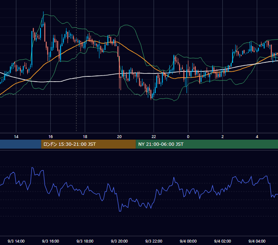Click the ロンドン 15:30-21:00 JST session band

(x=88, y=144)
